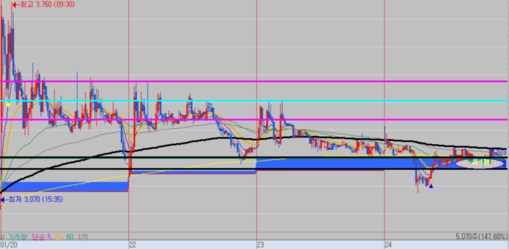
Task: Select the 23 date label on time axis
Action: tap(260, 245)
